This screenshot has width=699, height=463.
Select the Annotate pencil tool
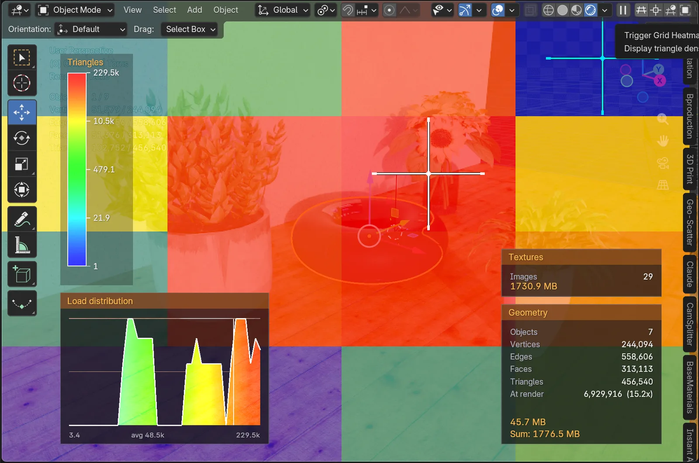point(22,219)
